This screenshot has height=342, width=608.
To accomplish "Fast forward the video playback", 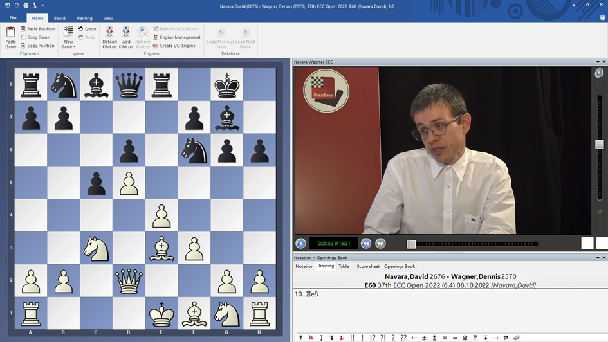I will pyautogui.click(x=380, y=244).
